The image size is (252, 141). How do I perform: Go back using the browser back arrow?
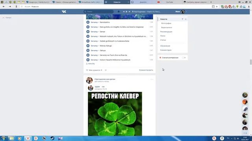pos(4,7)
